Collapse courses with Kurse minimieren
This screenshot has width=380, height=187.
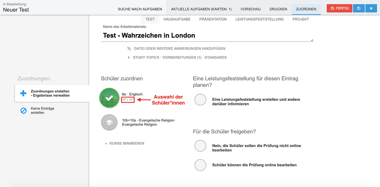click(x=125, y=143)
